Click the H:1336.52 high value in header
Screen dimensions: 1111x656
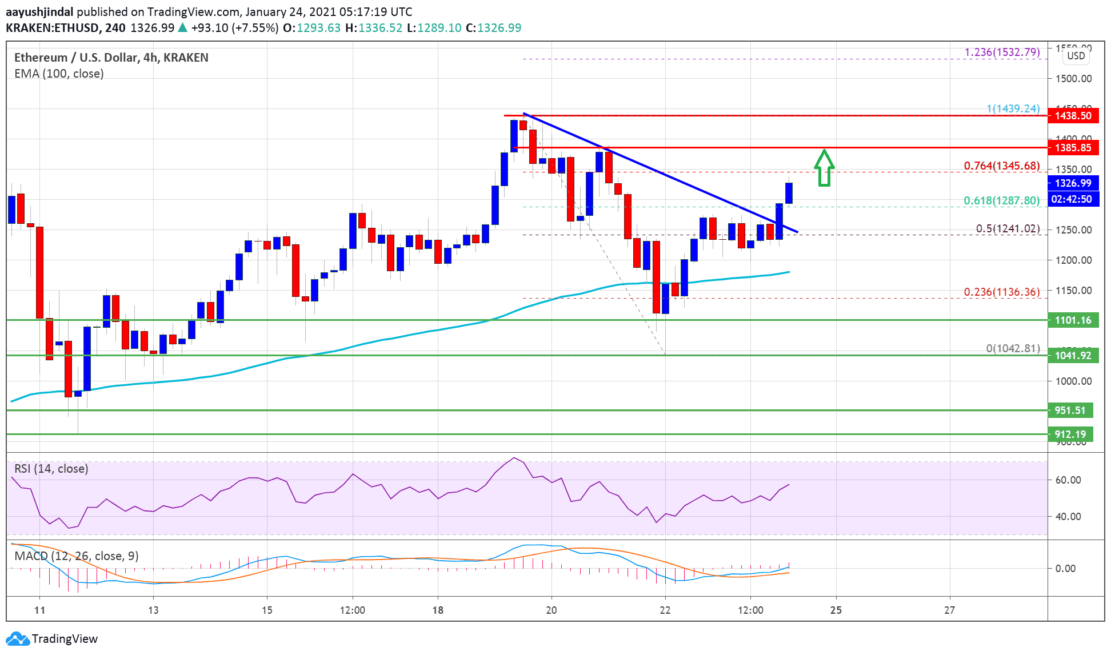(x=374, y=28)
